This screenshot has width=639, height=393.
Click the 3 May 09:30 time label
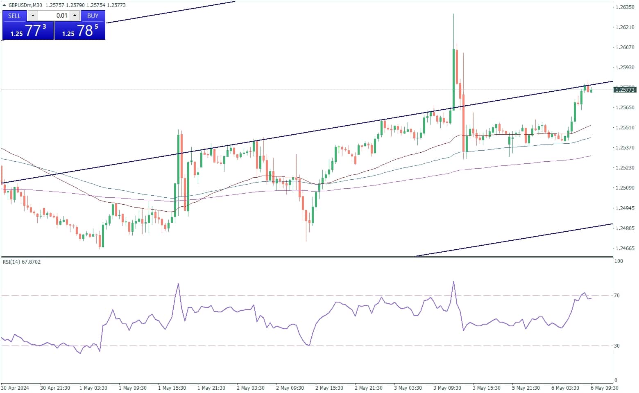tap(447, 388)
